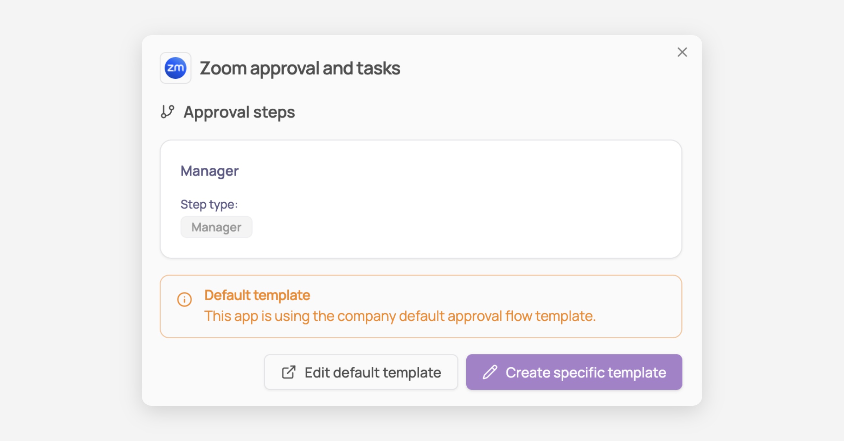Click the pencil icon on Create specific template
The height and width of the screenshot is (441, 844).
490,372
